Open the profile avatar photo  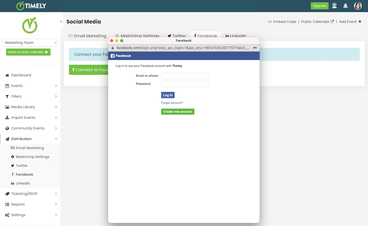click(x=358, y=6)
